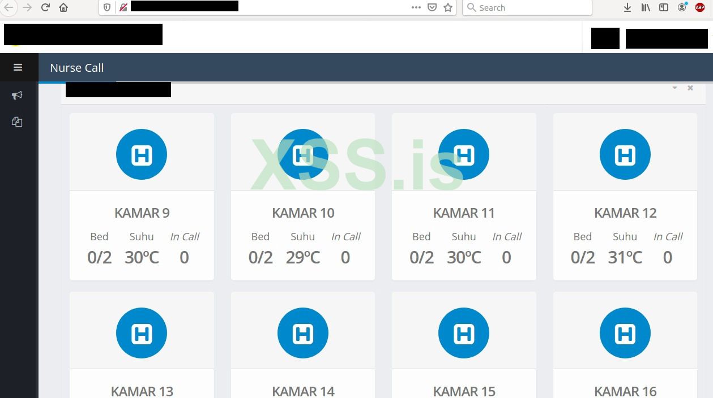
Task: Click the KAMAR 10 title
Action: 303,213
